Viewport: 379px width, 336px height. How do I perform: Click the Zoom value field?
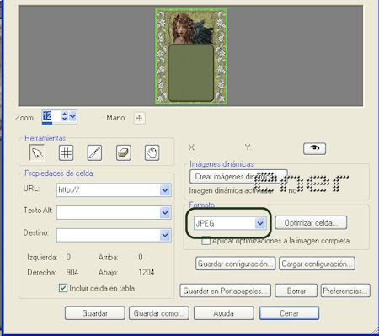[51, 116]
